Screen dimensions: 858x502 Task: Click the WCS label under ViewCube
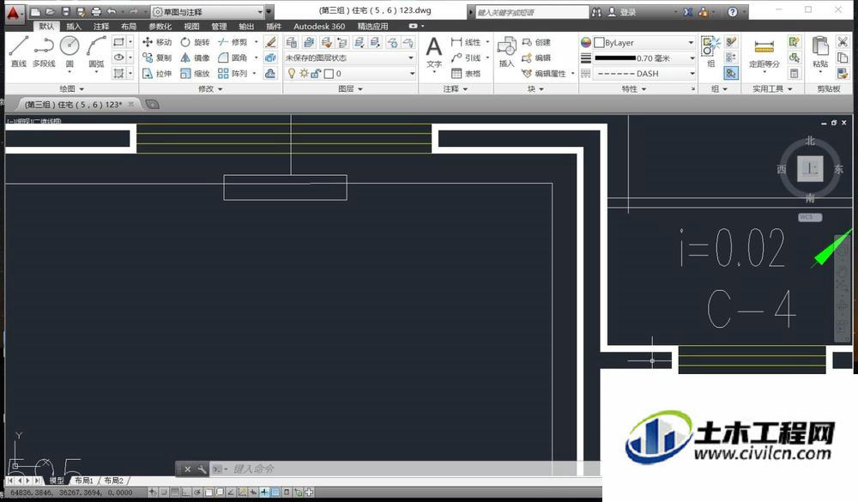[x=810, y=217]
